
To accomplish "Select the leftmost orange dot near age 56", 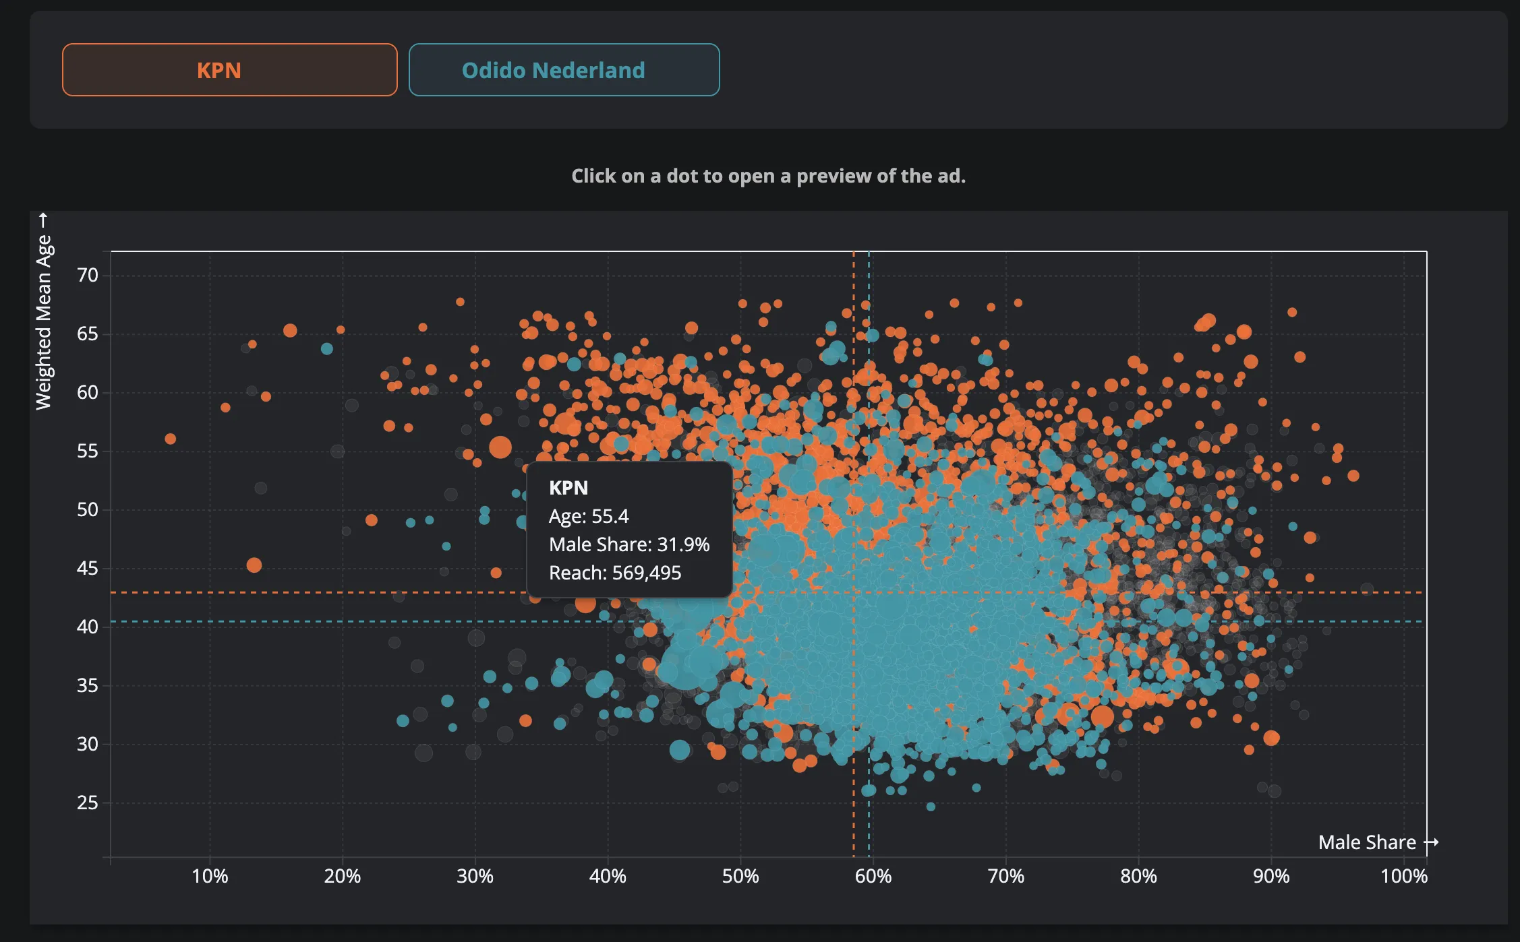I will (x=171, y=437).
